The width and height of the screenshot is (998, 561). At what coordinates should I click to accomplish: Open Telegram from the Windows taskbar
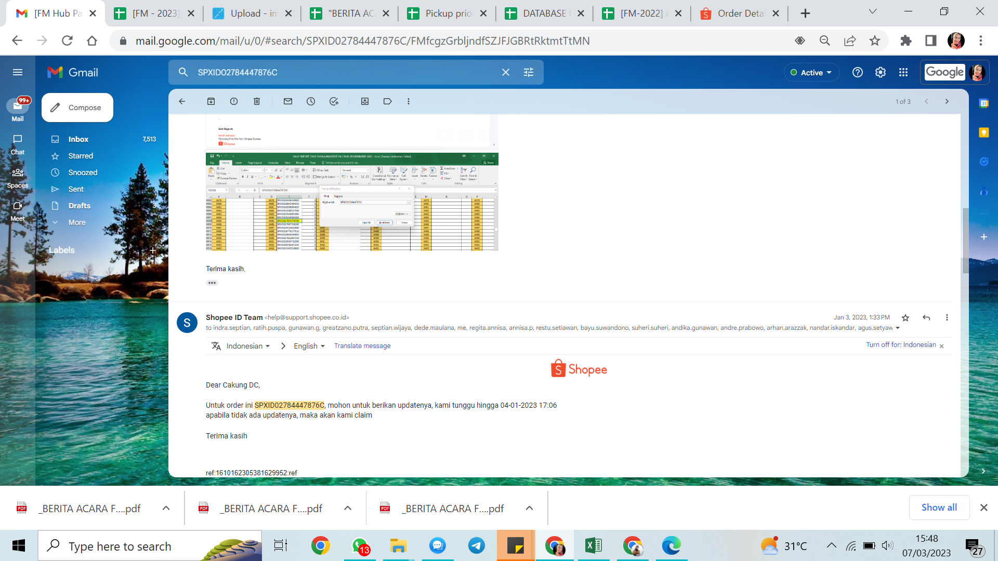(x=477, y=545)
